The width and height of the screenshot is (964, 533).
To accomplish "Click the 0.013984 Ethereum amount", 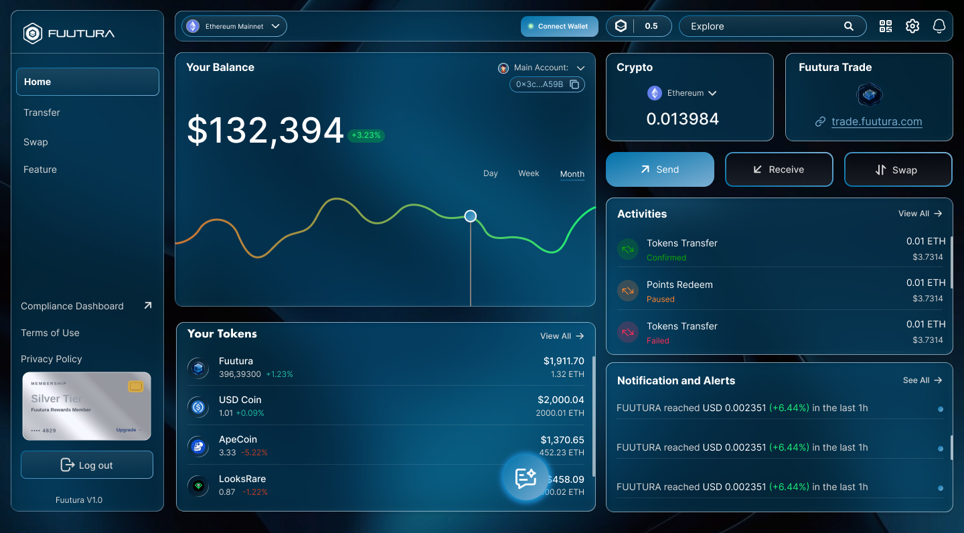I will [683, 119].
